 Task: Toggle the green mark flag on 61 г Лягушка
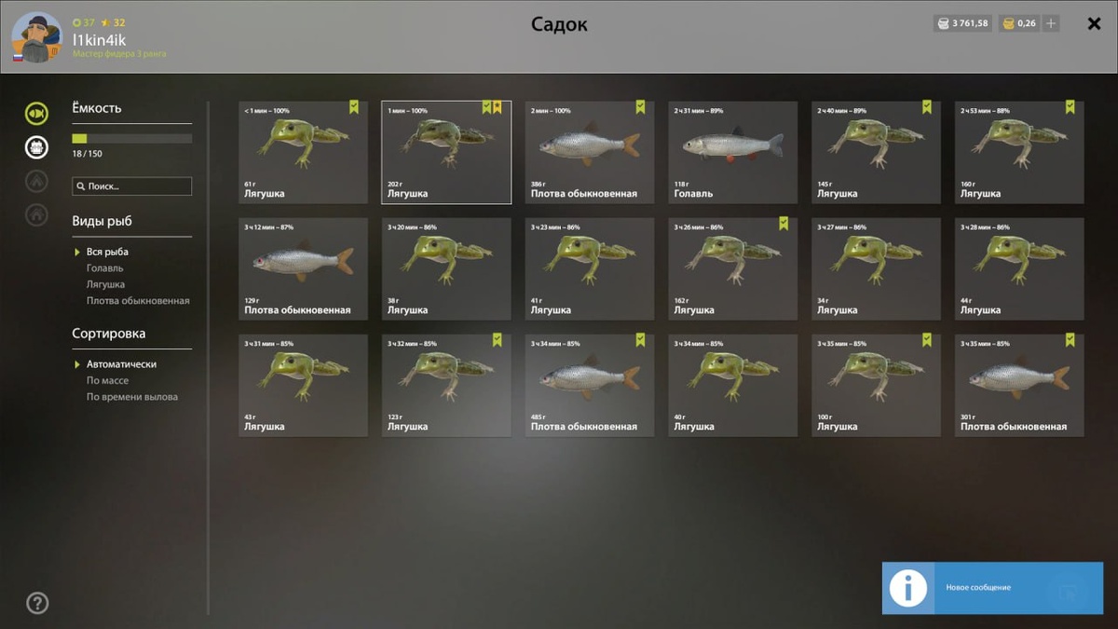click(x=354, y=107)
